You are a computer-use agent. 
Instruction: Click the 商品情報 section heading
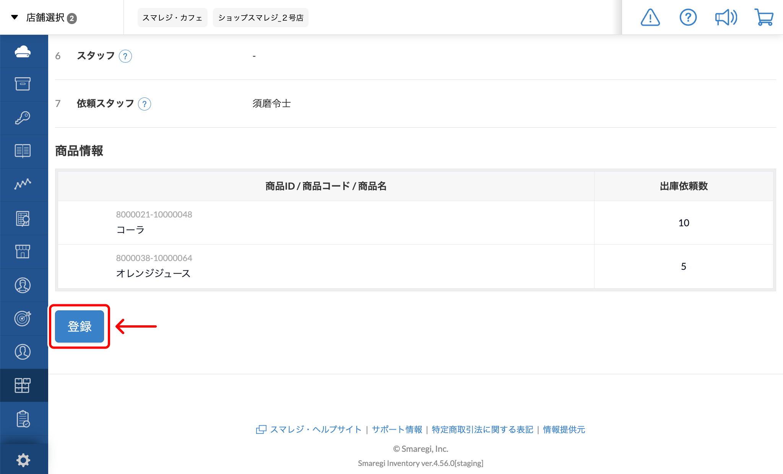pyautogui.click(x=79, y=151)
